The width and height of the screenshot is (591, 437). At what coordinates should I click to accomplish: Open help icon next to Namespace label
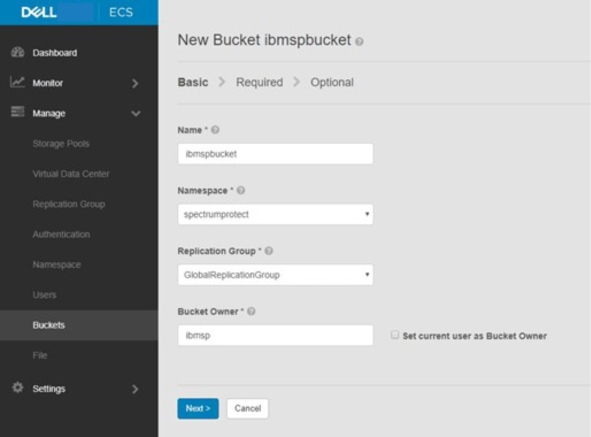[x=241, y=191]
